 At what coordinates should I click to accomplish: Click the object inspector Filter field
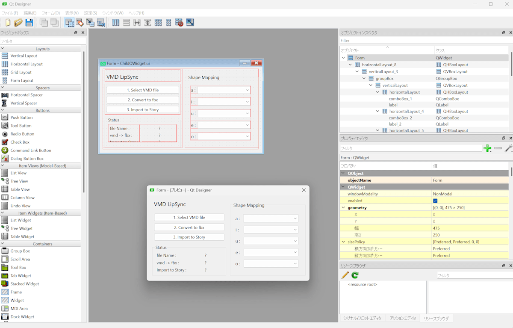click(425, 41)
